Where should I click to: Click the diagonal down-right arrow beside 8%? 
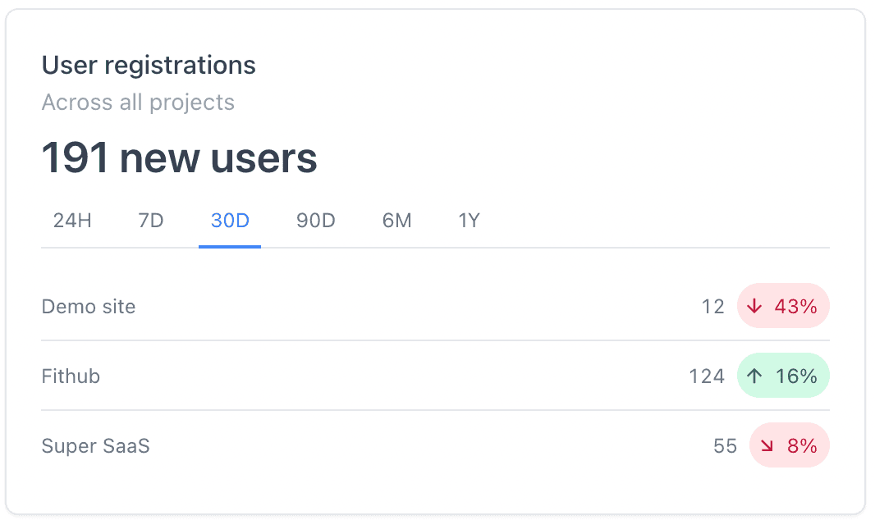point(767,445)
